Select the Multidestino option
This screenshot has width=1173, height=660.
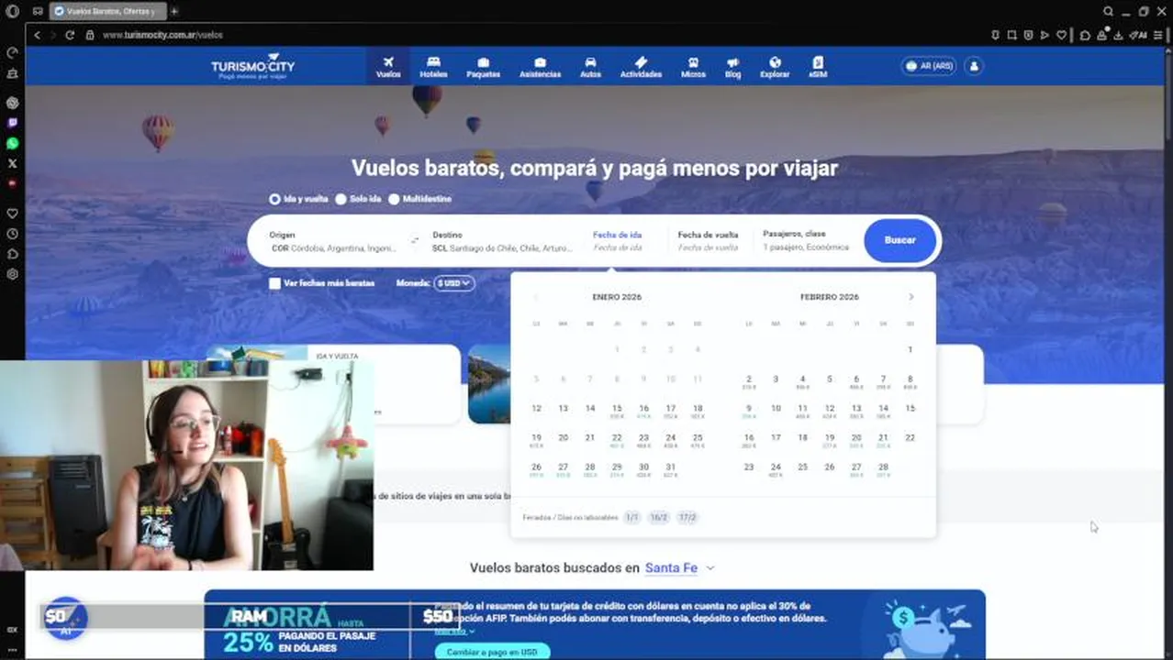[x=419, y=199]
